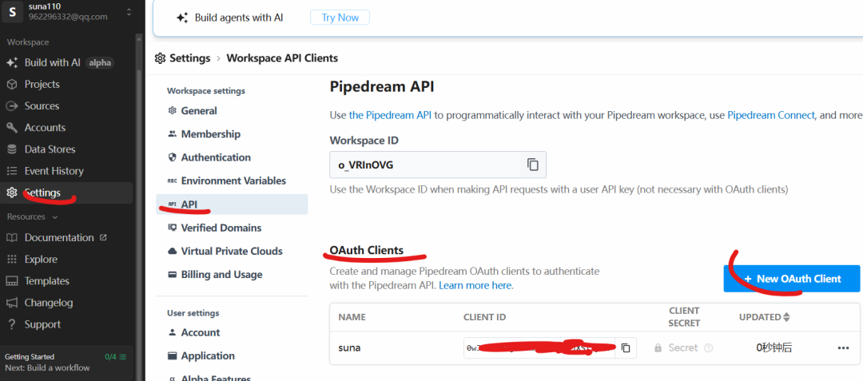
Task: Open the Pipedream Connect link
Action: (x=771, y=116)
